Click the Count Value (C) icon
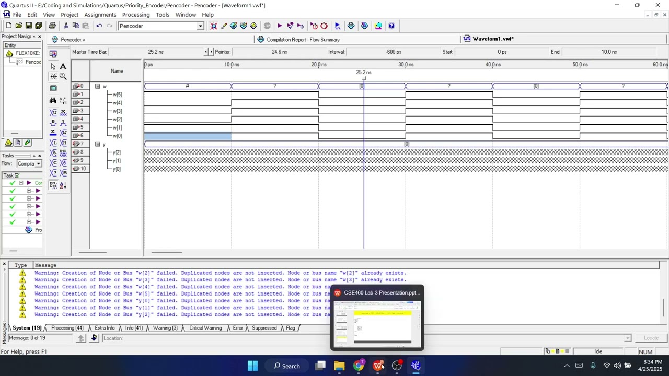Screen dimensions: 669x376 coord(53,162)
